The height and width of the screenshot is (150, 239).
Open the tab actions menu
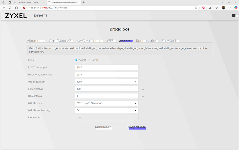[10, 3]
